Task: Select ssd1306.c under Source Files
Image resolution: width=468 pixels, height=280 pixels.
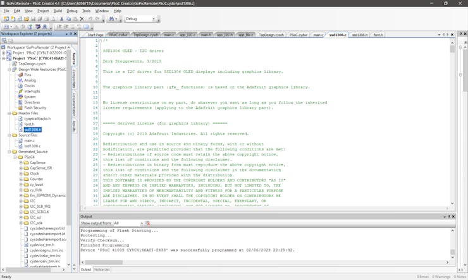Action: 32,146
